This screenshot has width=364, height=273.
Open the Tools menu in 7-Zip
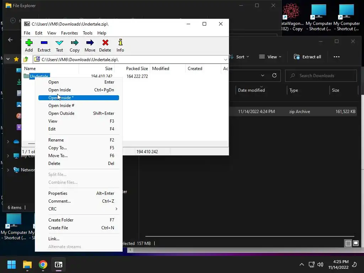(87, 33)
